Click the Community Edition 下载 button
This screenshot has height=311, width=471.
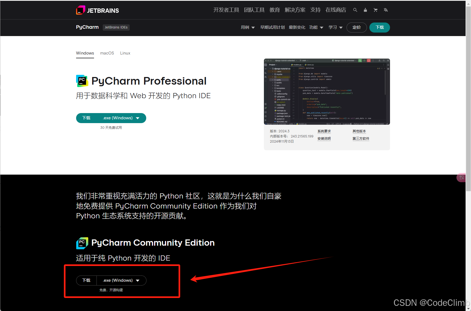click(x=86, y=280)
